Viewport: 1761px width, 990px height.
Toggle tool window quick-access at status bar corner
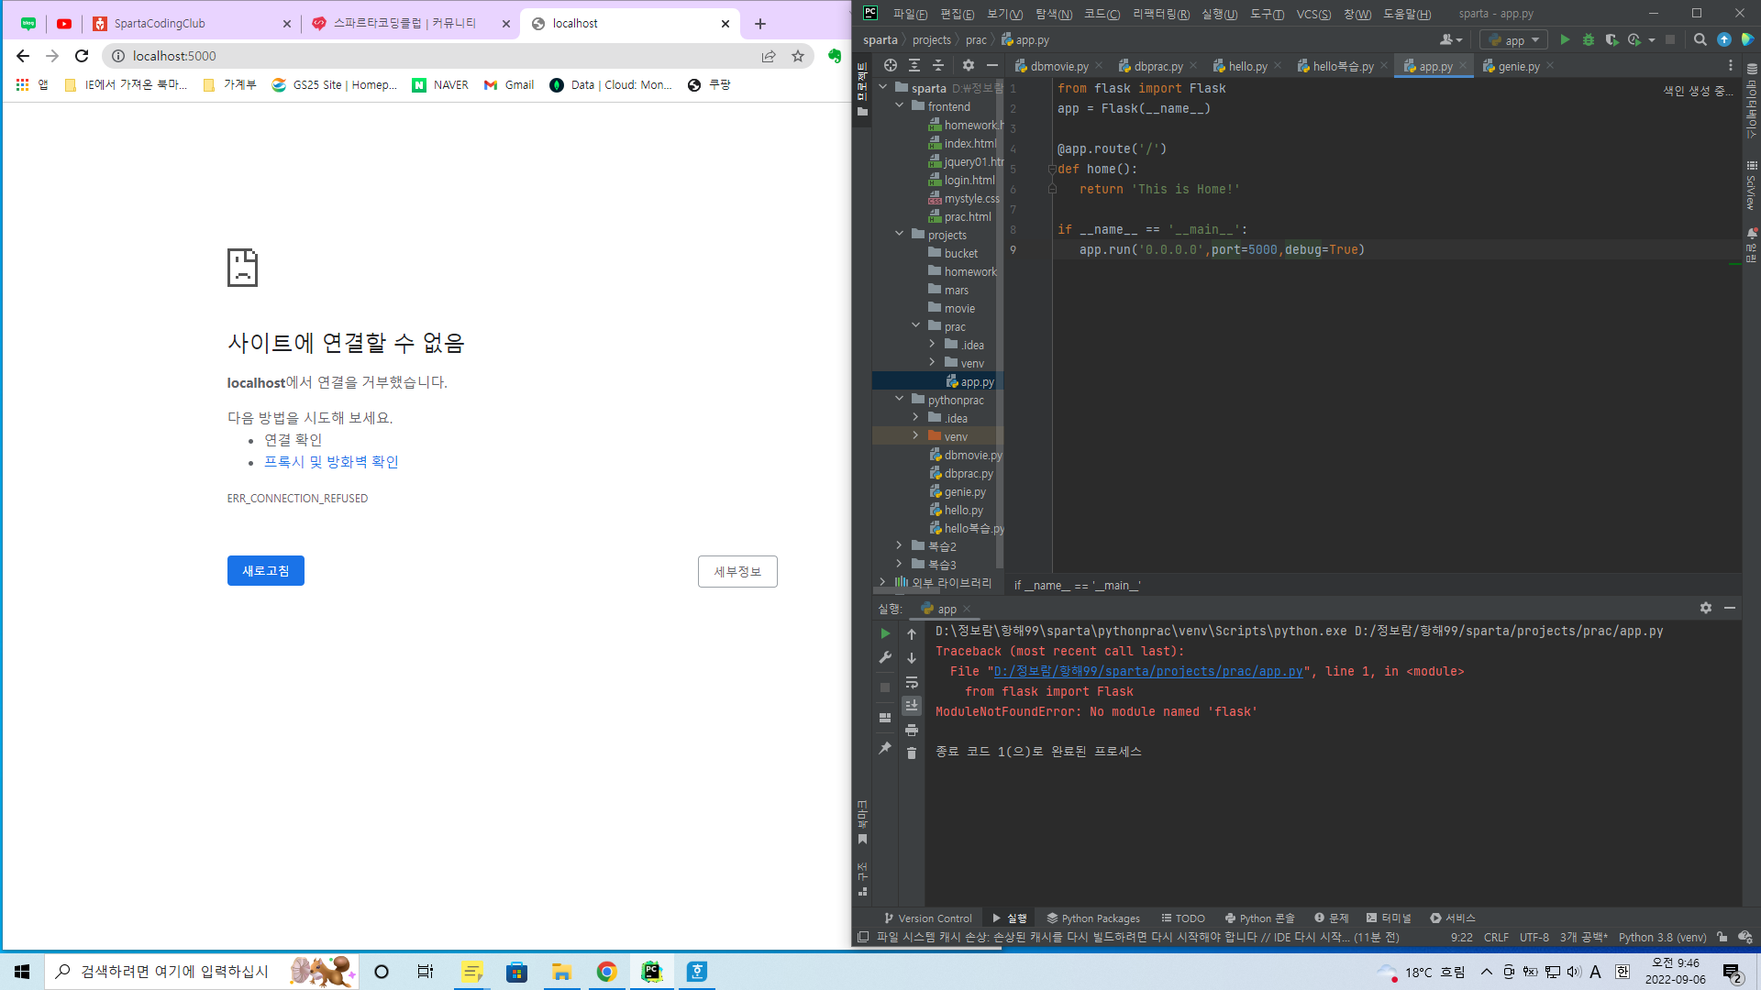click(863, 937)
